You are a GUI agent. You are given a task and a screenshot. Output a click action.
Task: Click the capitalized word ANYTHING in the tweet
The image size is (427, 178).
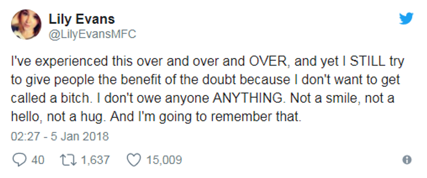click(x=247, y=98)
